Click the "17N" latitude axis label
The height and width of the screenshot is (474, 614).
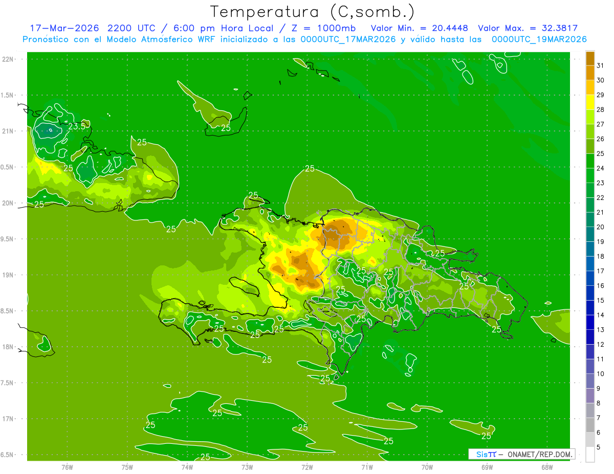(7, 419)
